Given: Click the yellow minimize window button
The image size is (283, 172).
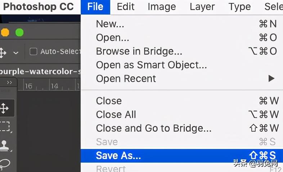Looking at the screenshot, I should [x=5, y=33].
